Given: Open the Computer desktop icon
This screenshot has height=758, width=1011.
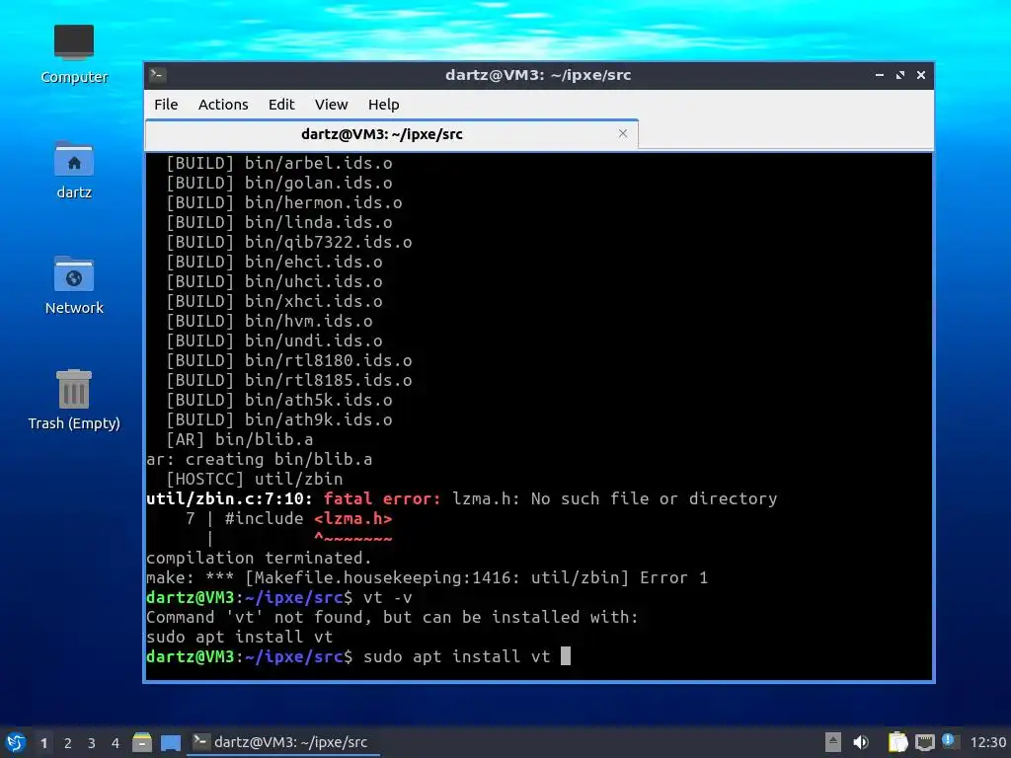Looking at the screenshot, I should pyautogui.click(x=73, y=54).
